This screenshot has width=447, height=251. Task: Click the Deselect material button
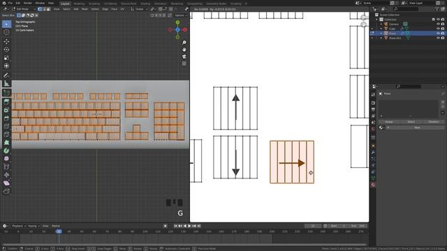point(434,122)
